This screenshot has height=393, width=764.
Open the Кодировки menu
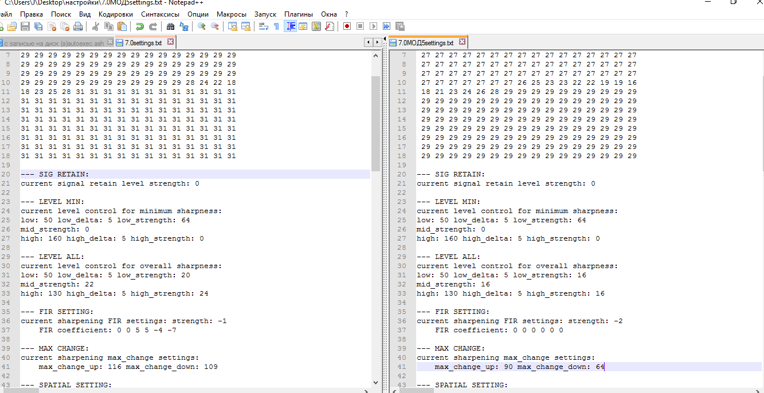115,14
